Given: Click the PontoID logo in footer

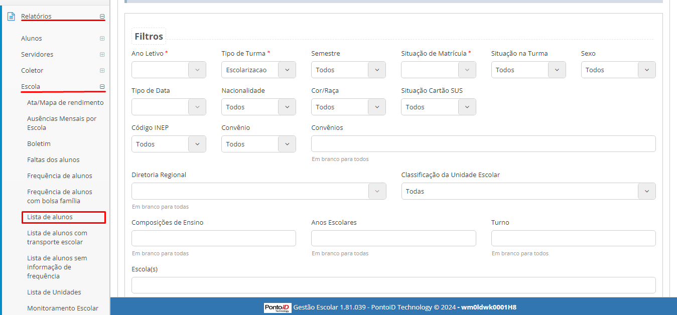Looking at the screenshot, I should [278, 307].
